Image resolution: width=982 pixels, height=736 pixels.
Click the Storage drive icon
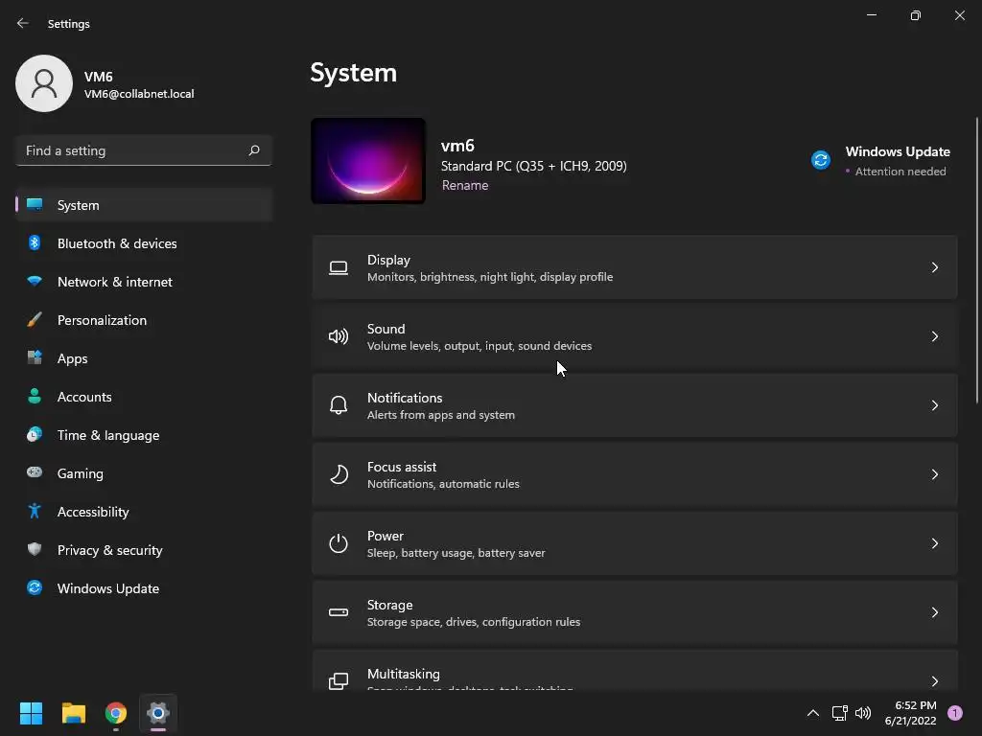coord(339,612)
